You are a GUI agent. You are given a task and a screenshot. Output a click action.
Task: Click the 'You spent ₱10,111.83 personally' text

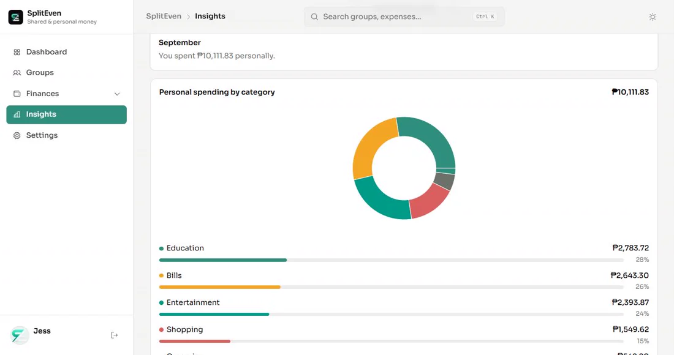click(217, 56)
